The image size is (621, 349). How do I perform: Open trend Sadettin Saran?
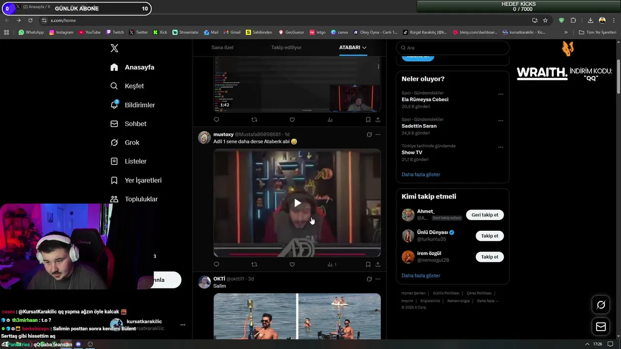pyautogui.click(x=419, y=126)
